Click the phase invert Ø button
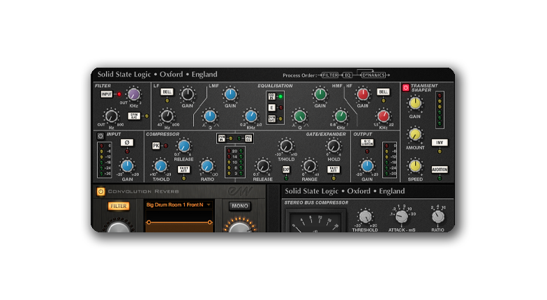The height and width of the screenshot is (300, 547). [126, 142]
